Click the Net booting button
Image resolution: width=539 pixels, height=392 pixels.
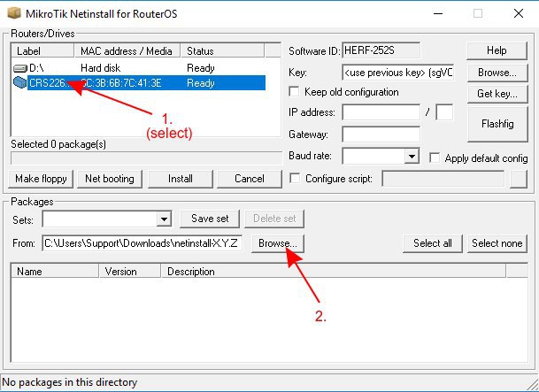click(x=110, y=179)
